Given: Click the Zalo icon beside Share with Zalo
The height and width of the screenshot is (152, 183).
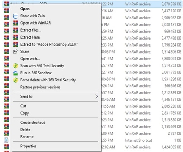Looking at the screenshot, I should coord(16,16).
